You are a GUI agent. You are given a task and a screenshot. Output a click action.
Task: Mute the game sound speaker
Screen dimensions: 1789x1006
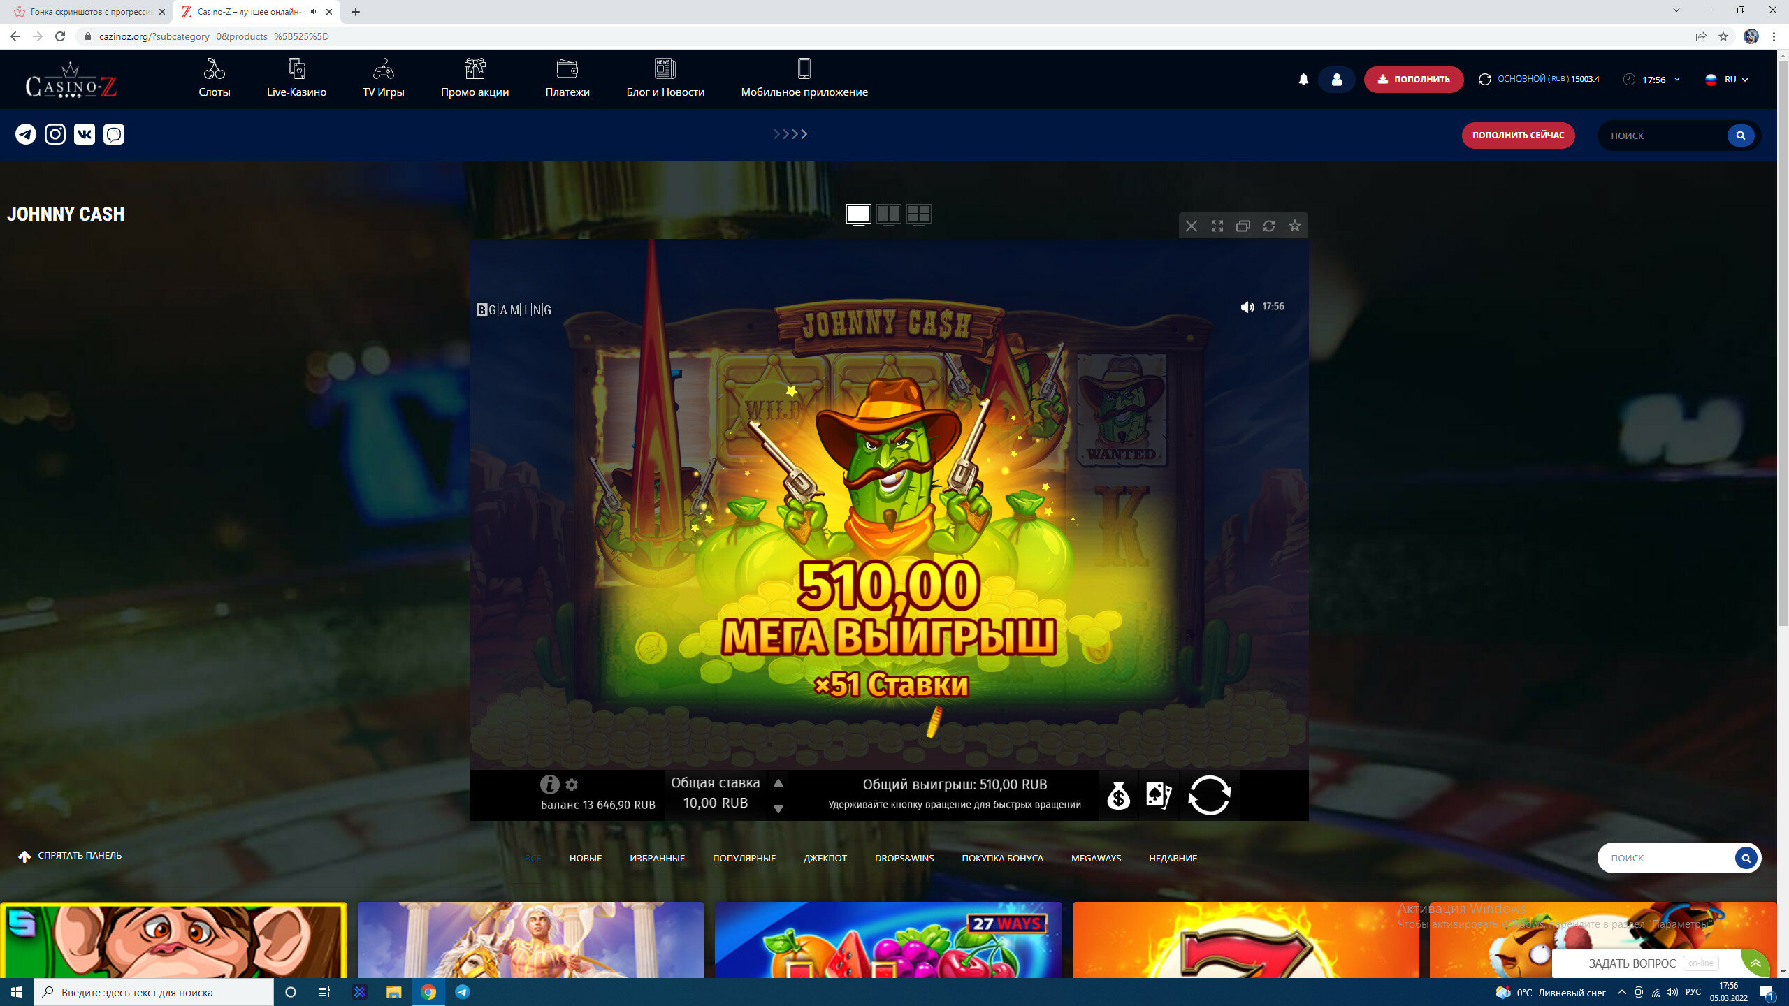(x=1247, y=307)
